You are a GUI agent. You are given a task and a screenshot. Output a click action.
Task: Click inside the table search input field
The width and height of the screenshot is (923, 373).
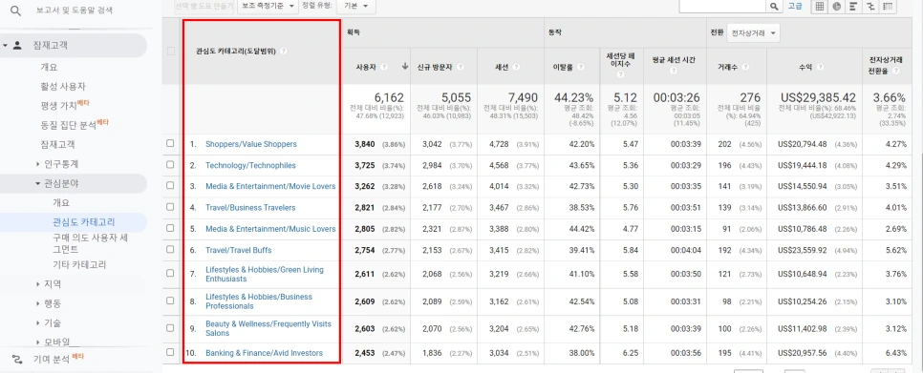723,6
